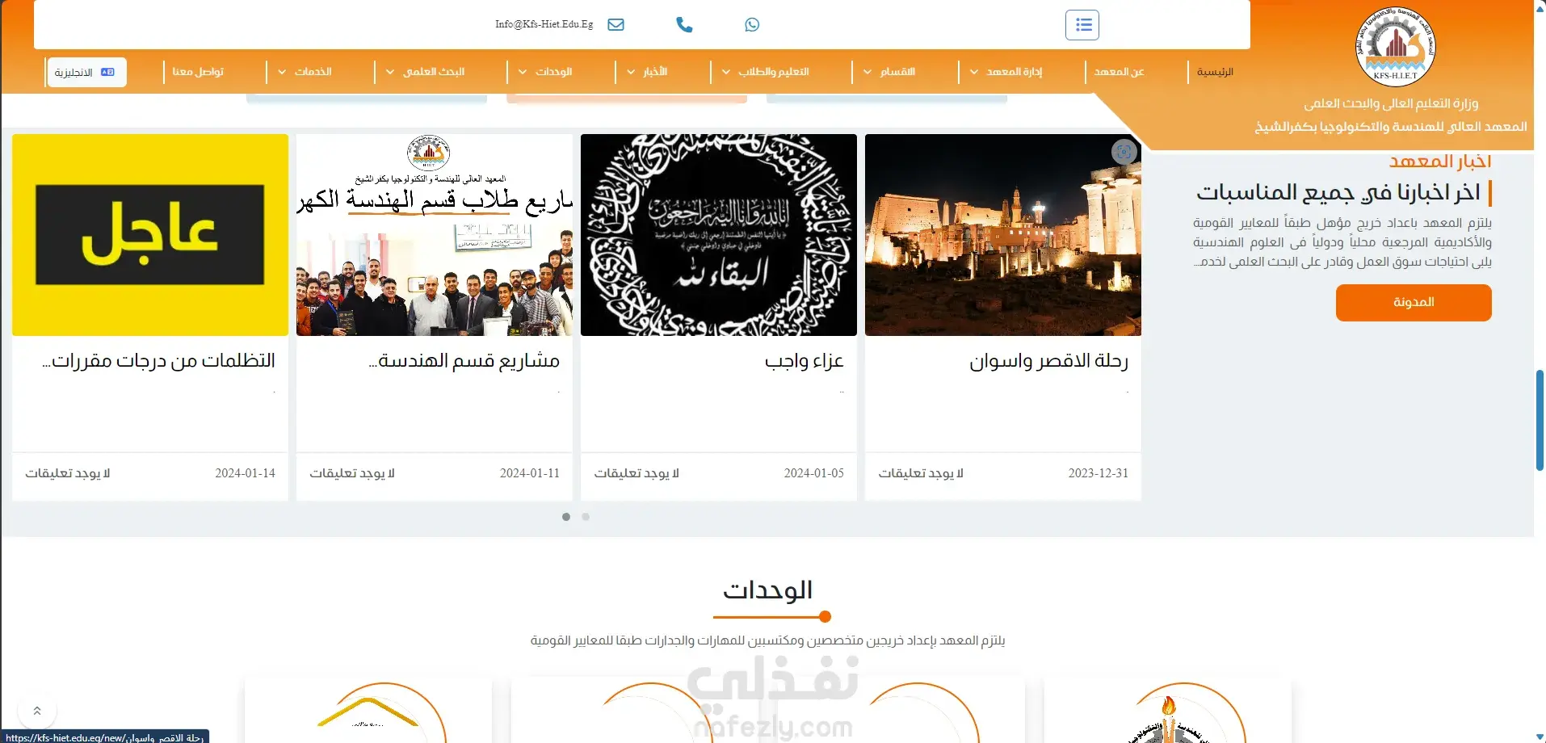Click the phone call icon in the top bar

pyautogui.click(x=684, y=25)
